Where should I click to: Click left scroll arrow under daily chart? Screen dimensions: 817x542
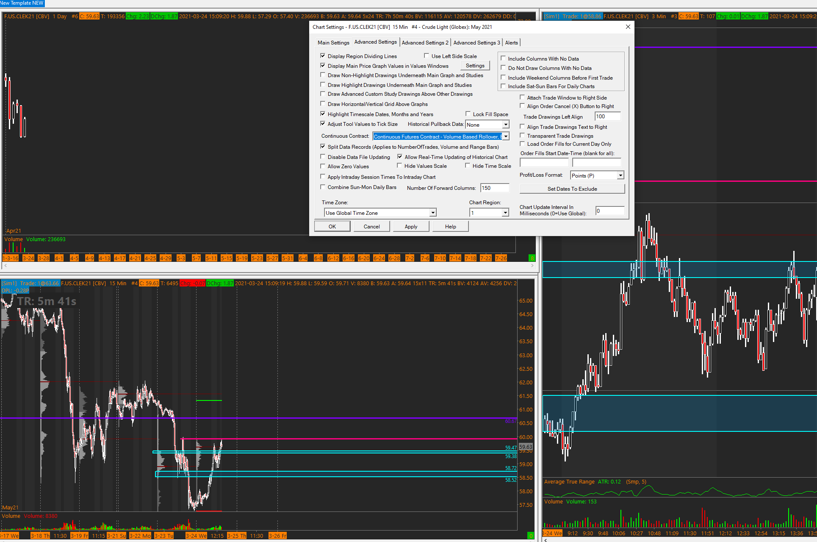pyautogui.click(x=6, y=265)
